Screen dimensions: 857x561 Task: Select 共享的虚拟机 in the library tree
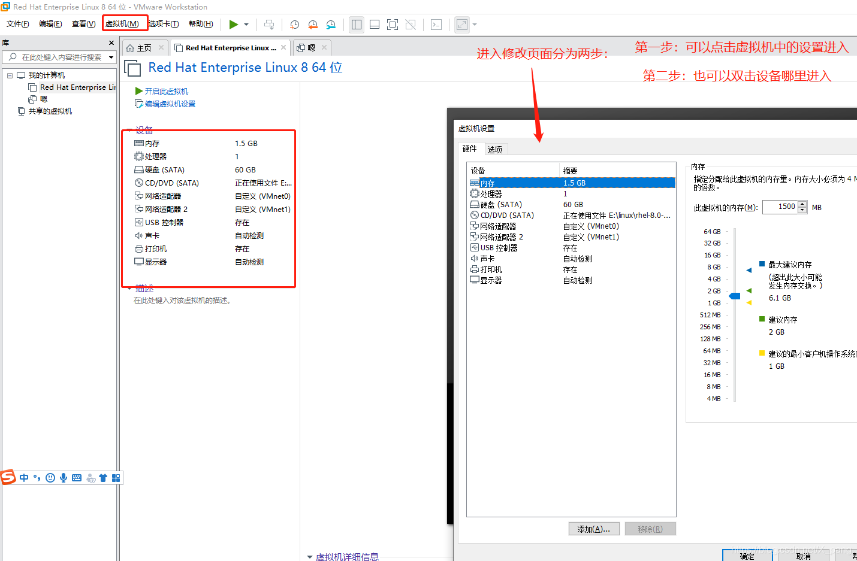(x=45, y=111)
